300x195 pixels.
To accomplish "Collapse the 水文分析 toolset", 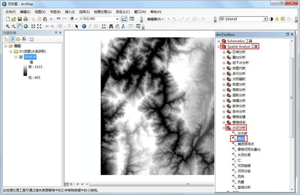I will pos(224,128).
